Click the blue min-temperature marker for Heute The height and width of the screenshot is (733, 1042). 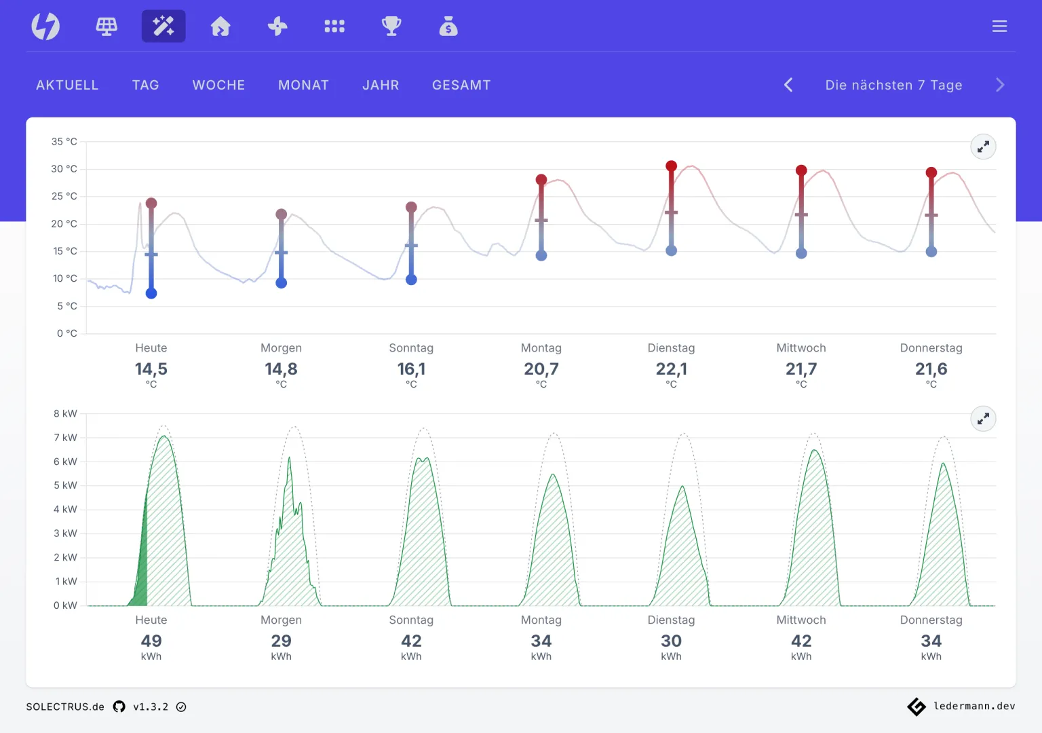(151, 293)
